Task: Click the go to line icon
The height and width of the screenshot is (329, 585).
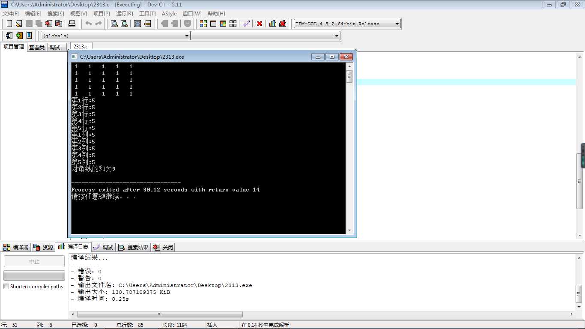Action: pyautogui.click(x=147, y=24)
